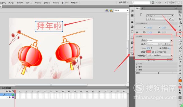Open the anti-alias dropdown

[x=159, y=55]
